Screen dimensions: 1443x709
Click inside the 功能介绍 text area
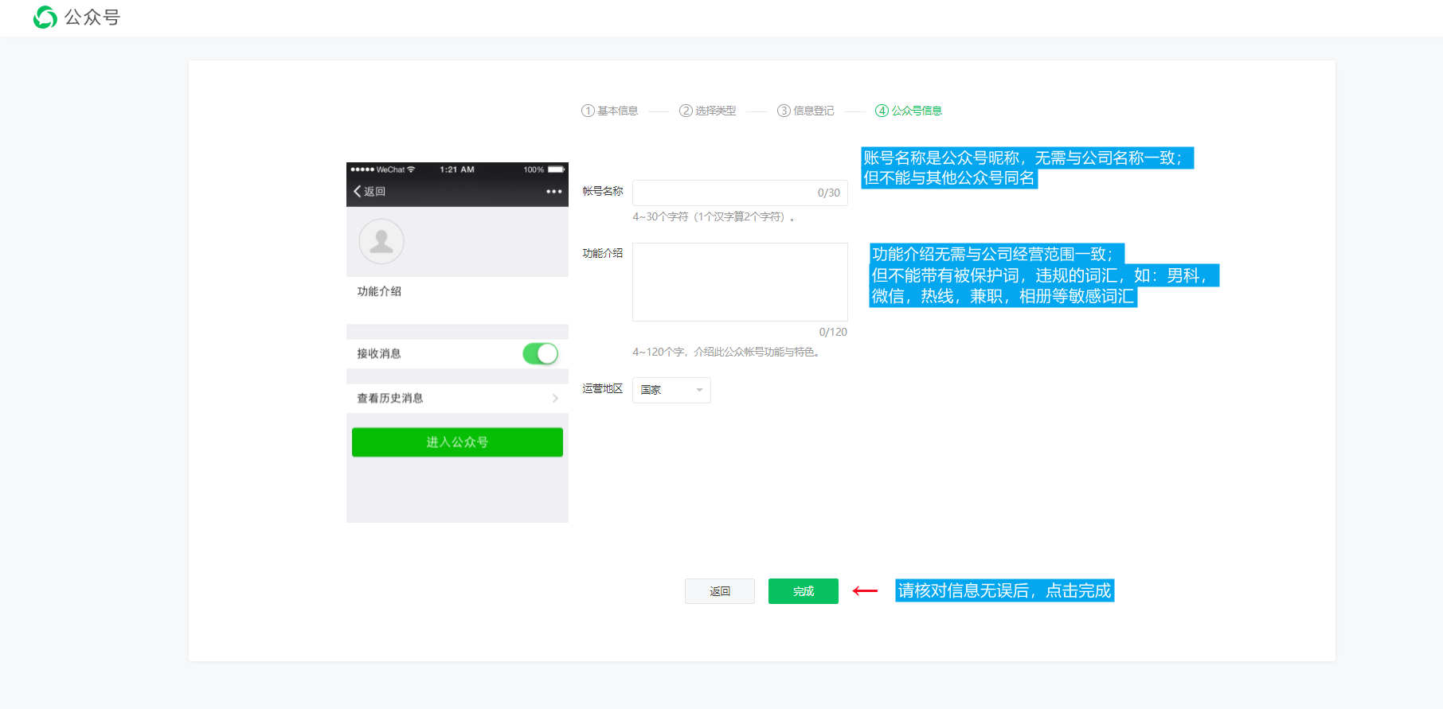pos(740,282)
